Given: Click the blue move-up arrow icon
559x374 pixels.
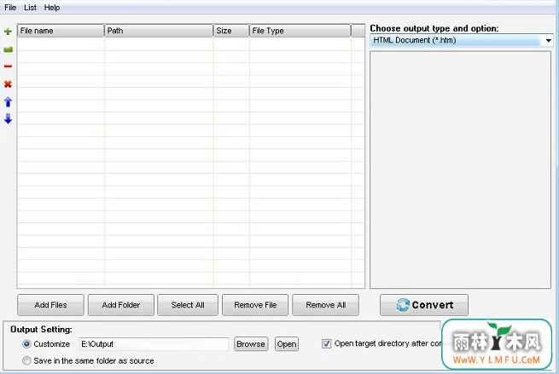Looking at the screenshot, I should pos(8,102).
